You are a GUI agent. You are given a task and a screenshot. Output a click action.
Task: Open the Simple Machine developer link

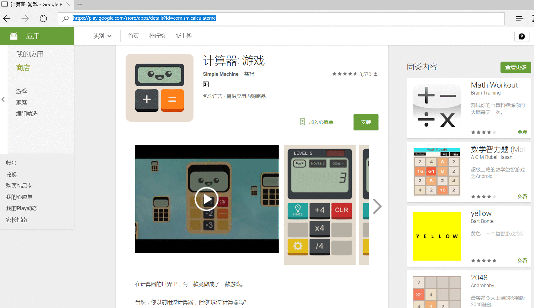220,74
